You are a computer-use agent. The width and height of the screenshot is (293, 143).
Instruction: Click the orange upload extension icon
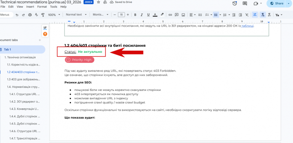tap(45, 34)
